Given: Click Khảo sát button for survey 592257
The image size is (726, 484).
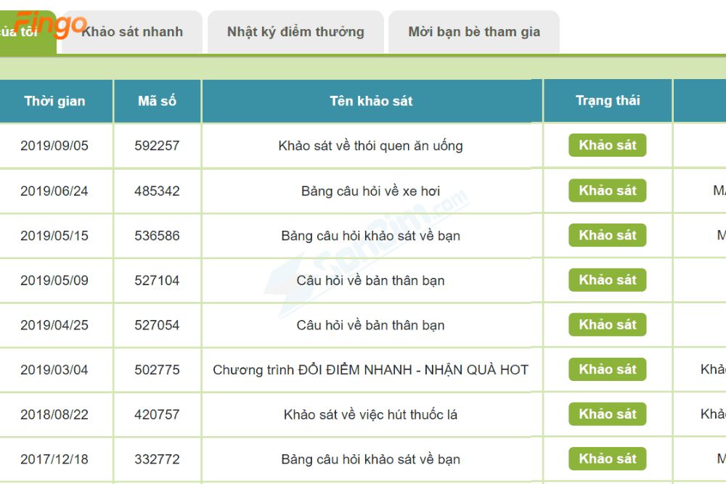Looking at the screenshot, I should coord(608,145).
